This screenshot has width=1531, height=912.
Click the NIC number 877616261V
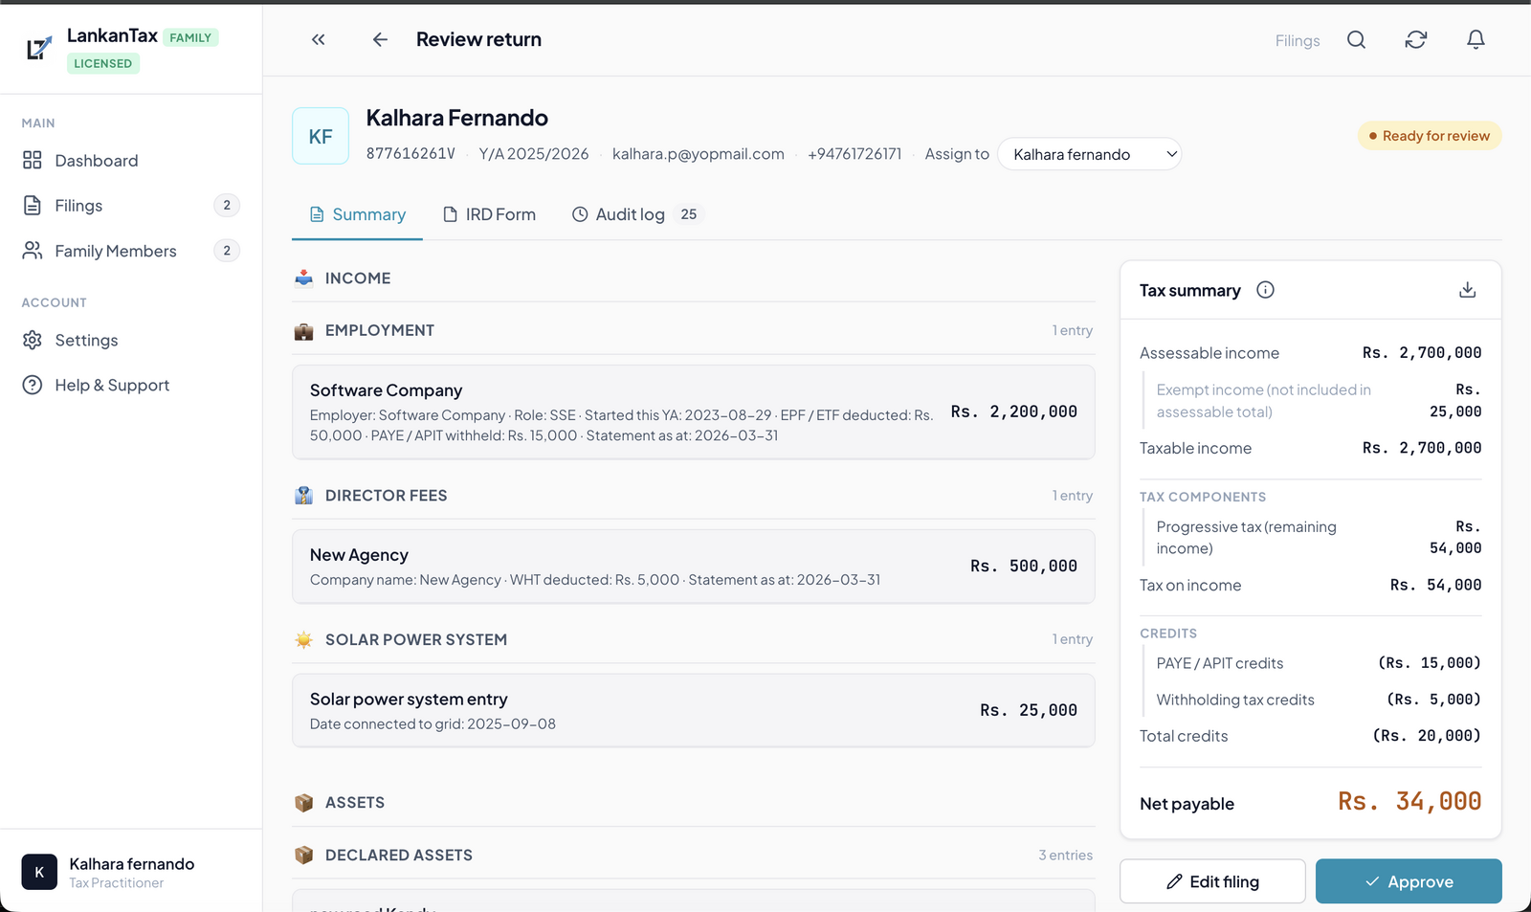410,154
